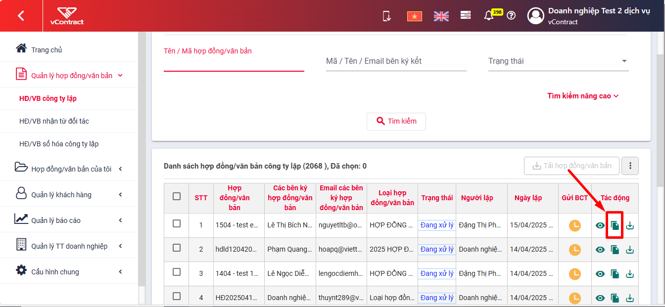This screenshot has width=665, height=307.
Task: Expand the Cấu hình chung menu
Action: (69, 271)
